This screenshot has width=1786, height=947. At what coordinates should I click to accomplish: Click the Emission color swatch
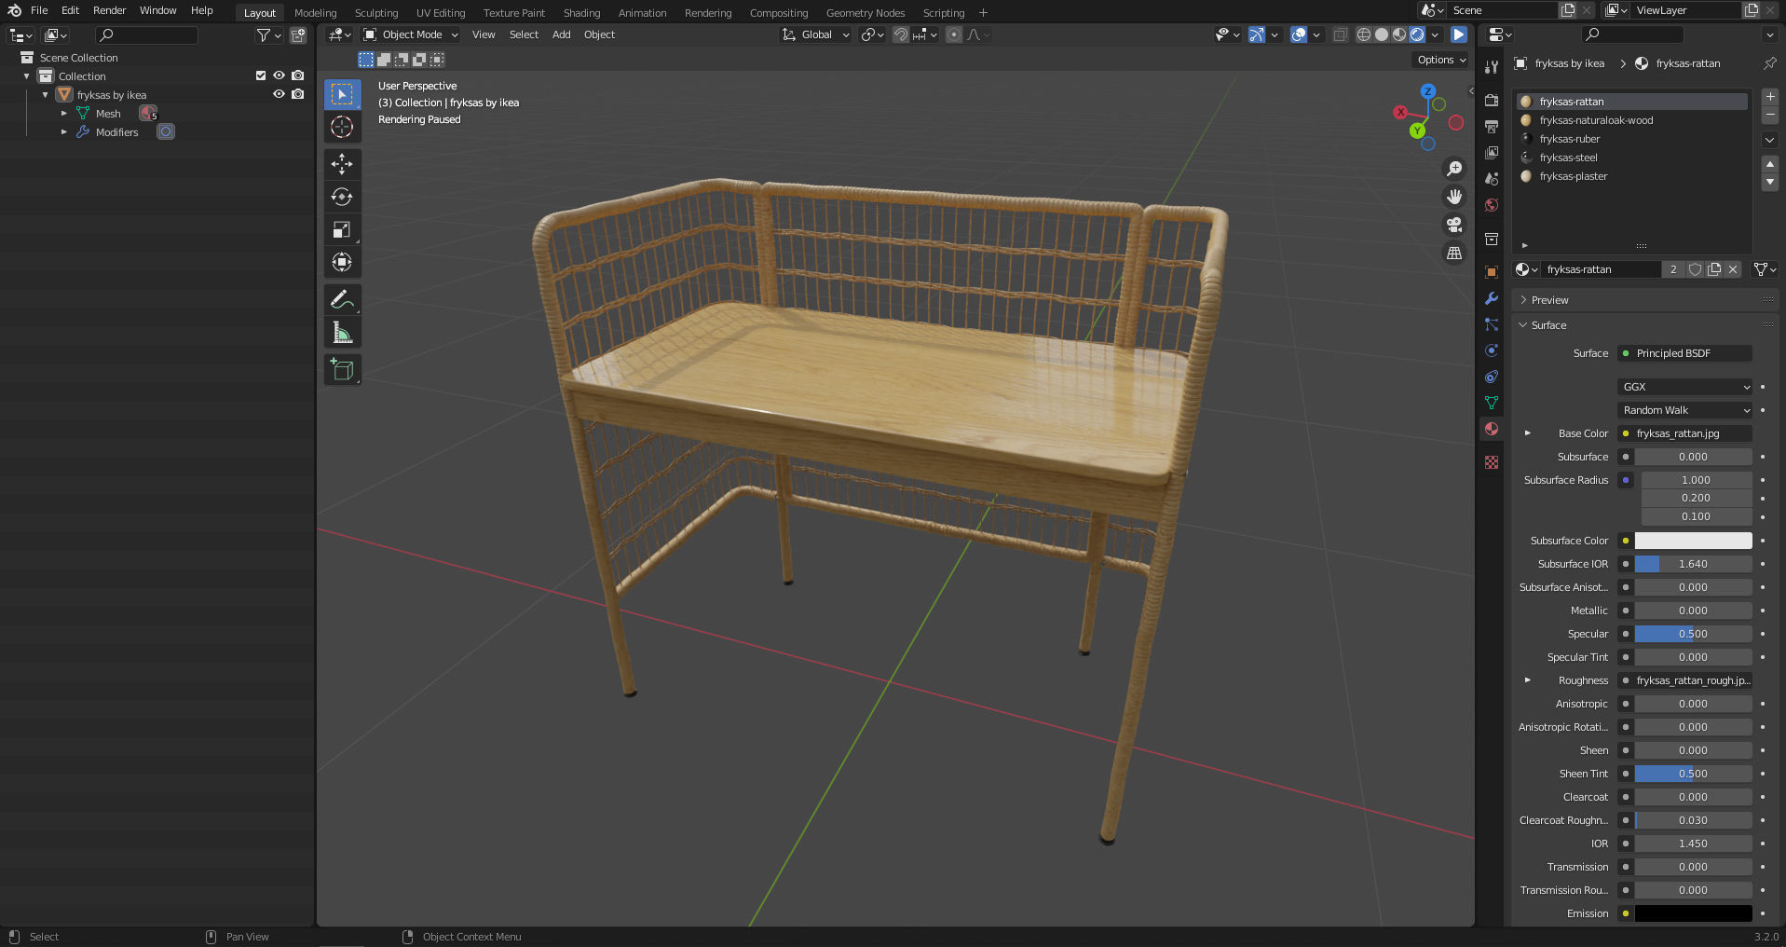(1693, 913)
